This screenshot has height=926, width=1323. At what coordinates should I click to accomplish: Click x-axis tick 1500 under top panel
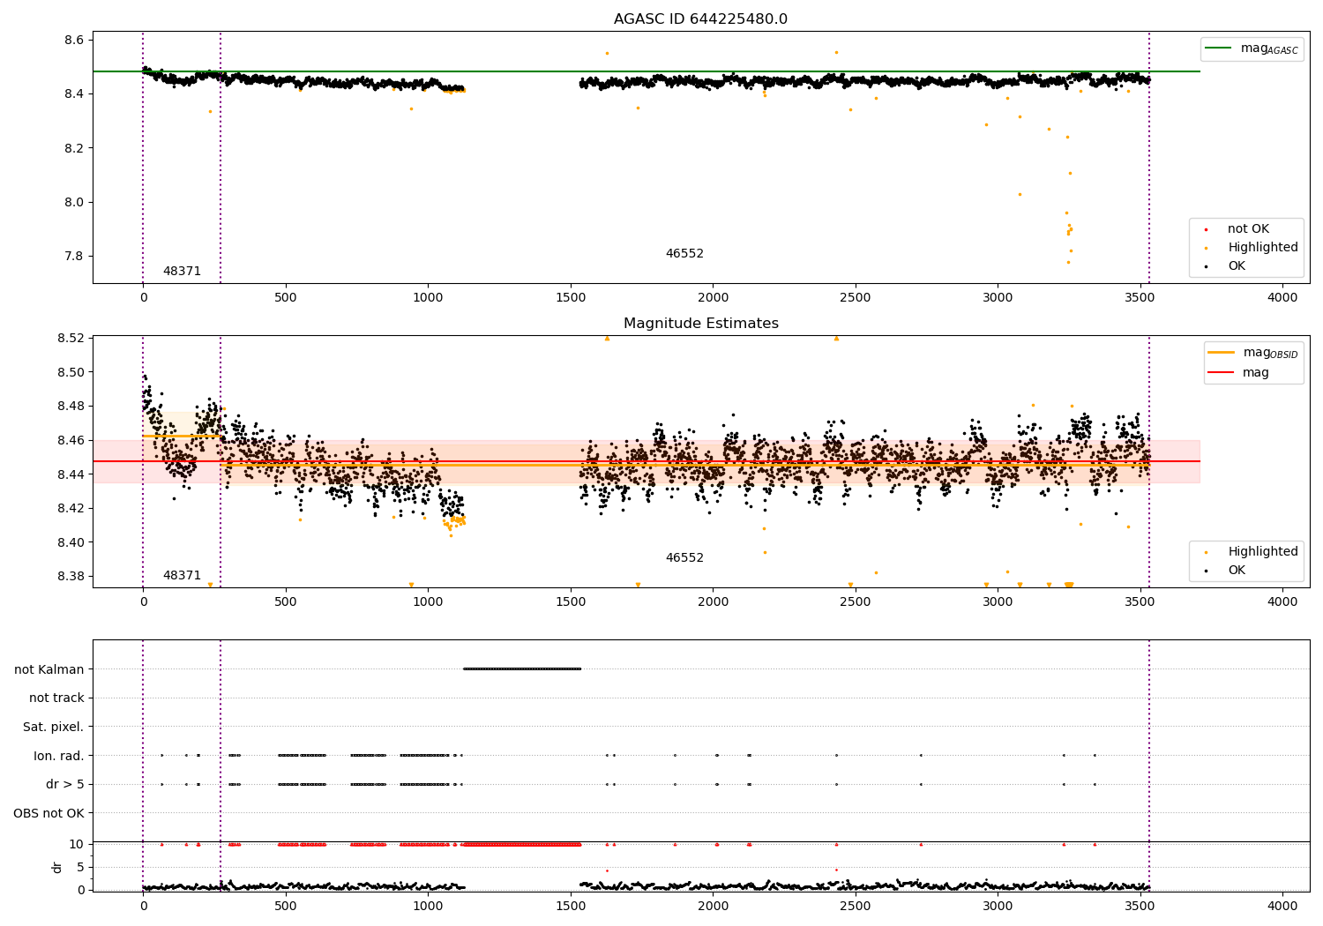pyautogui.click(x=571, y=298)
